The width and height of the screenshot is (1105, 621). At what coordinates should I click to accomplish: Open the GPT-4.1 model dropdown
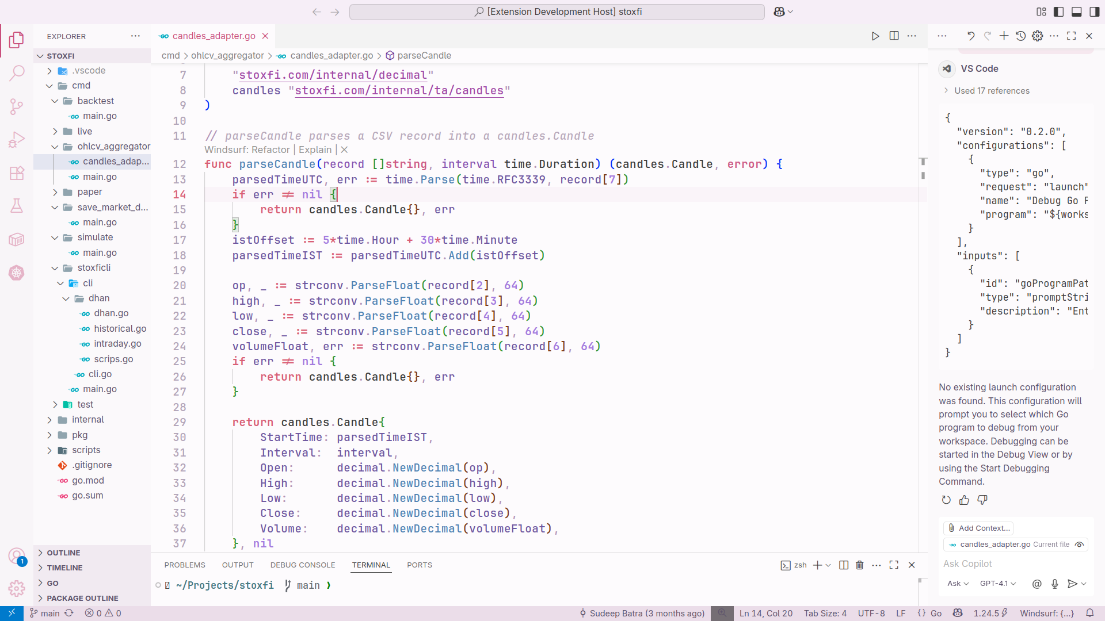click(997, 583)
